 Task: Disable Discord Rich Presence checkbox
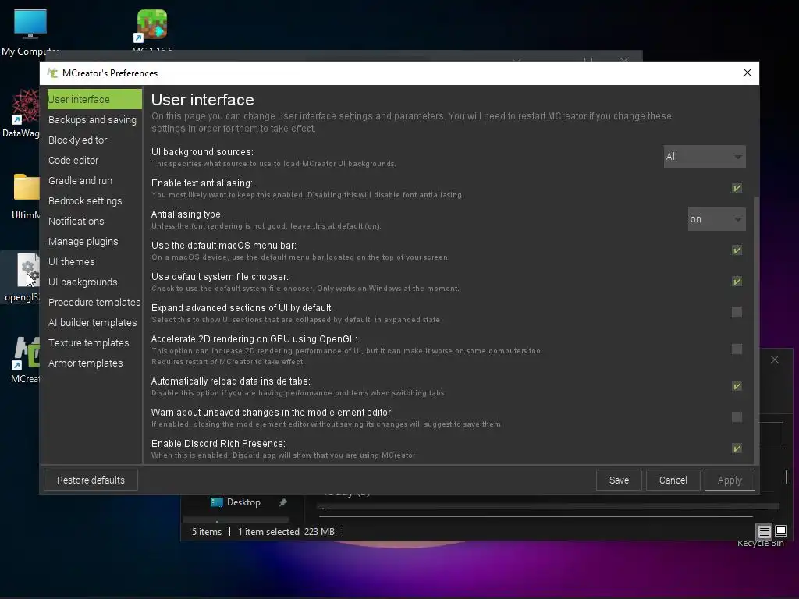(737, 448)
